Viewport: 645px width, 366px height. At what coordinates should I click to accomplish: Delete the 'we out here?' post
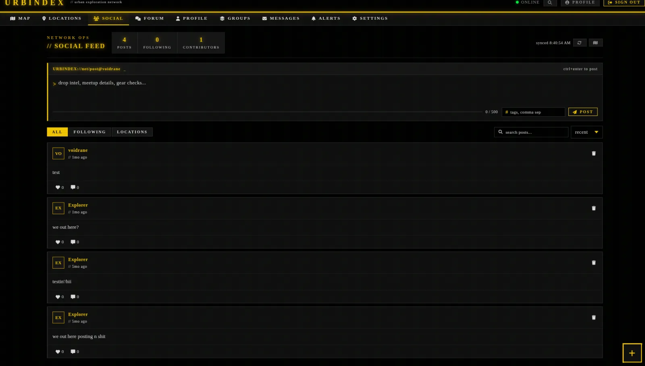pyautogui.click(x=593, y=208)
